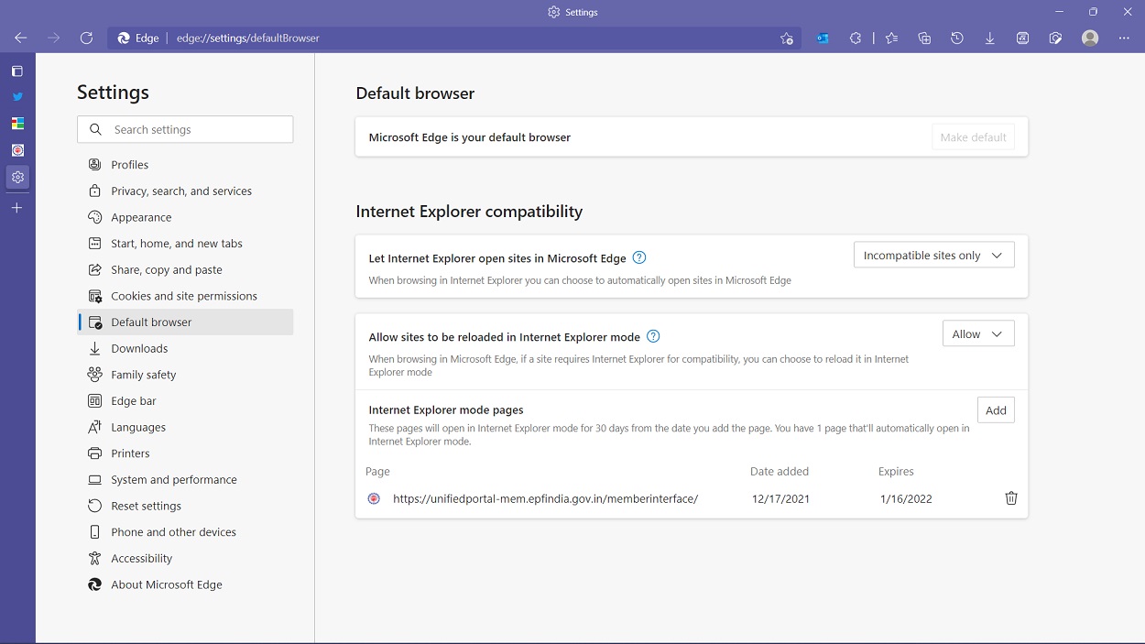Delete the epfindia page from IE mode list
This screenshot has width=1145, height=644.
1011,498
